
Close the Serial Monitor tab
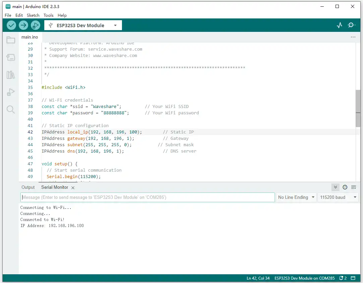pyautogui.click(x=73, y=187)
